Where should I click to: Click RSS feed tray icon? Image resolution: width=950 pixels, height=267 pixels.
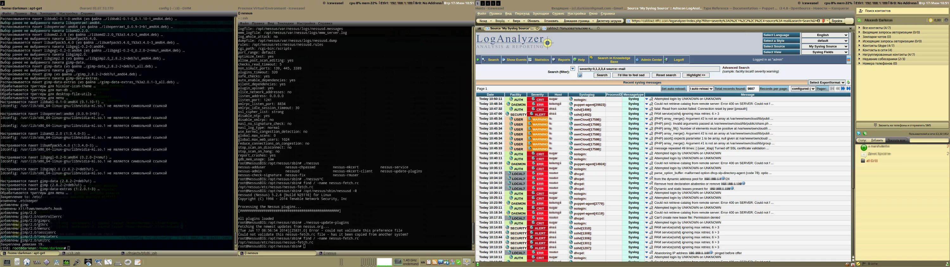434,262
